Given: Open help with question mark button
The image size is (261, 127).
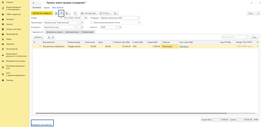Looking at the screenshot, I should (258, 13).
